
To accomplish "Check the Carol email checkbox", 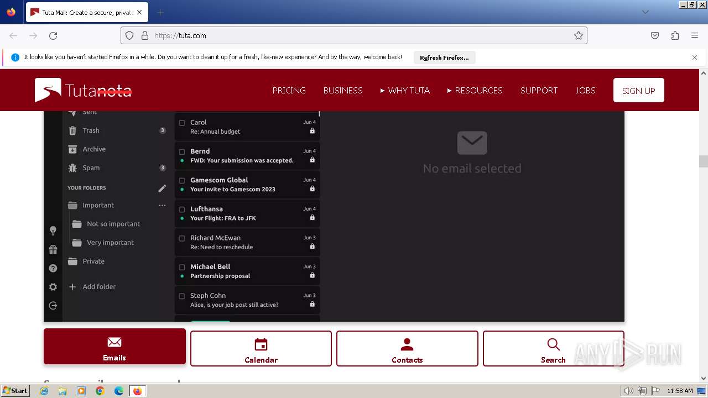I will [182, 123].
